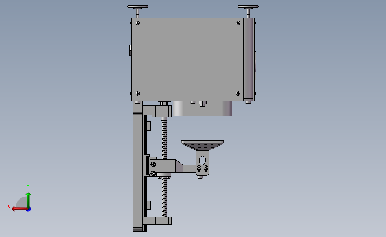
Task: Select the upper bolt on carriage block
Action: click(153, 164)
